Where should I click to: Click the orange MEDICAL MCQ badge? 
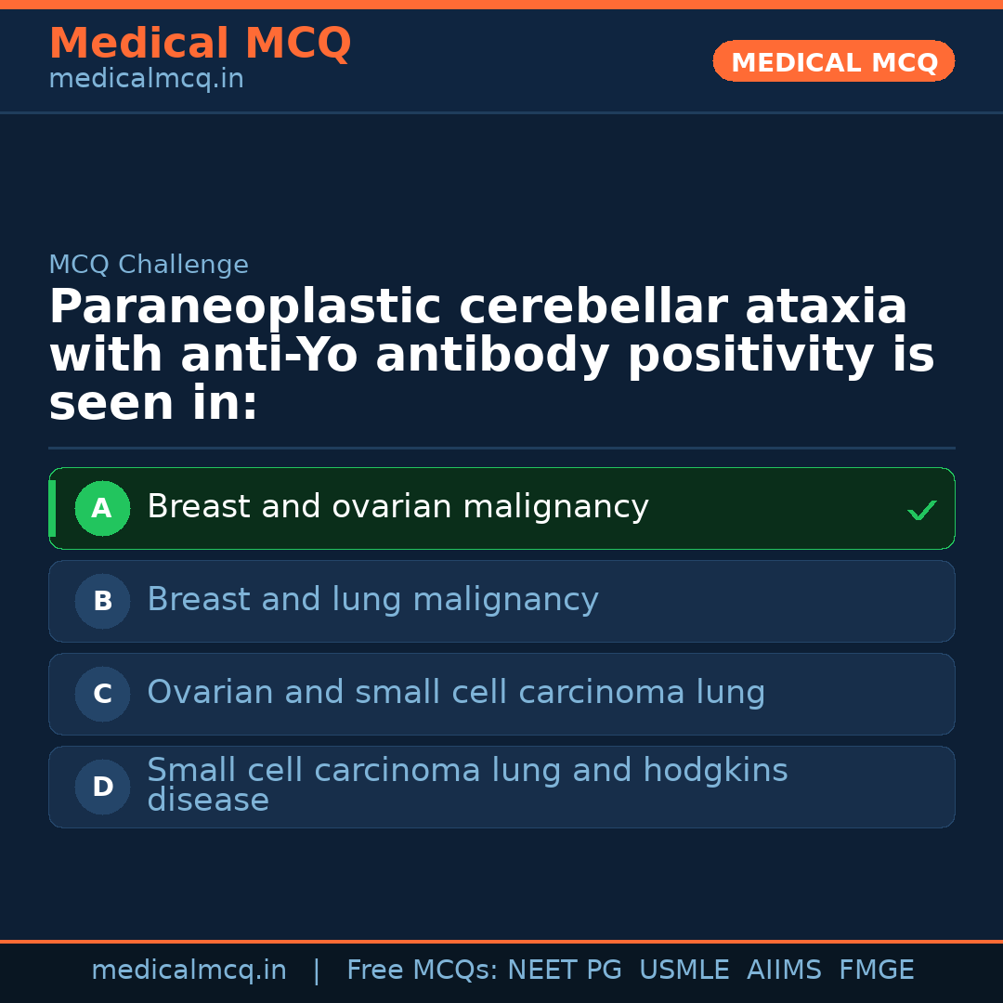pyautogui.click(x=834, y=62)
